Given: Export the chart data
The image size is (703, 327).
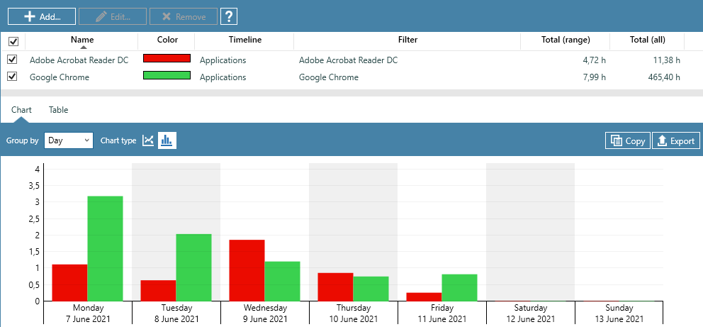Looking at the screenshot, I should pyautogui.click(x=675, y=140).
